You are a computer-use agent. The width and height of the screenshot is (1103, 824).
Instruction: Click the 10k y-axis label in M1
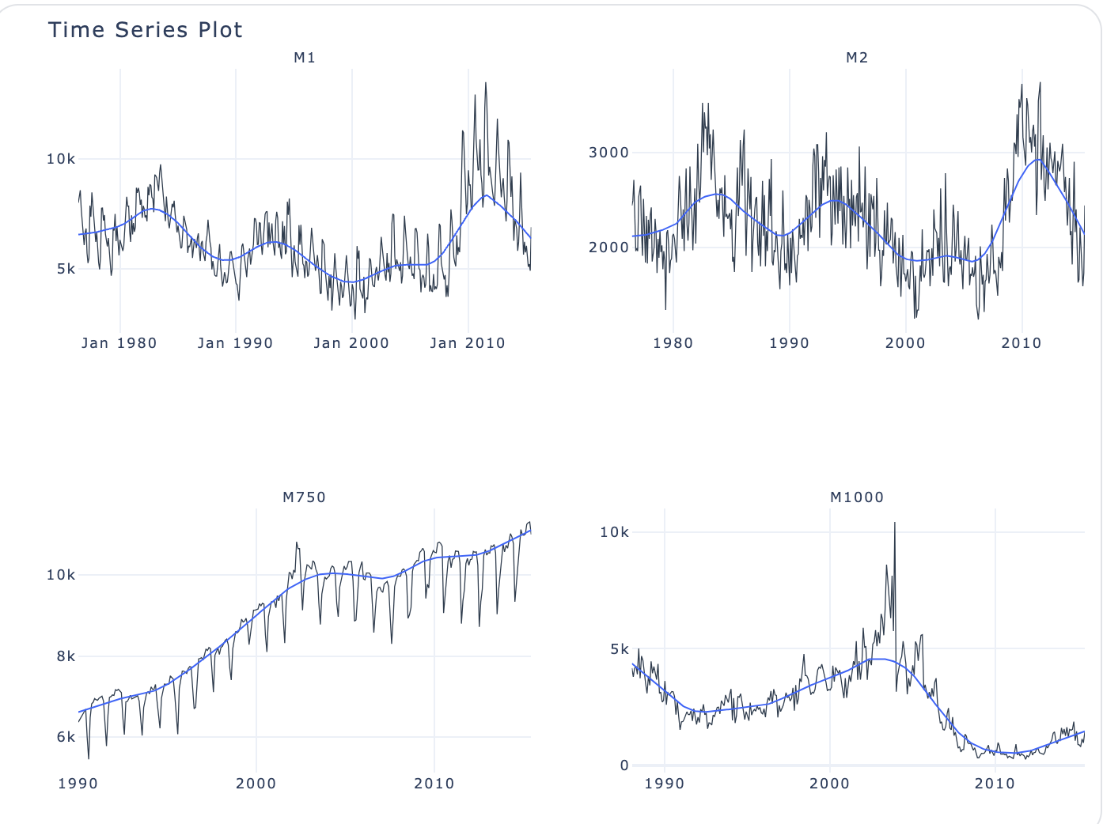61,159
